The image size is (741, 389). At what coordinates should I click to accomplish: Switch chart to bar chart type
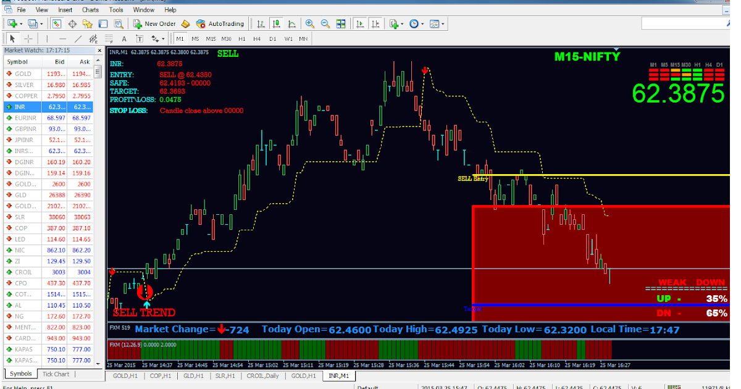tap(261, 23)
